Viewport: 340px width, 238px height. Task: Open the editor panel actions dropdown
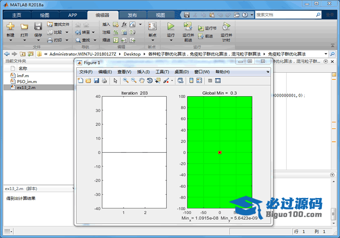point(326,61)
